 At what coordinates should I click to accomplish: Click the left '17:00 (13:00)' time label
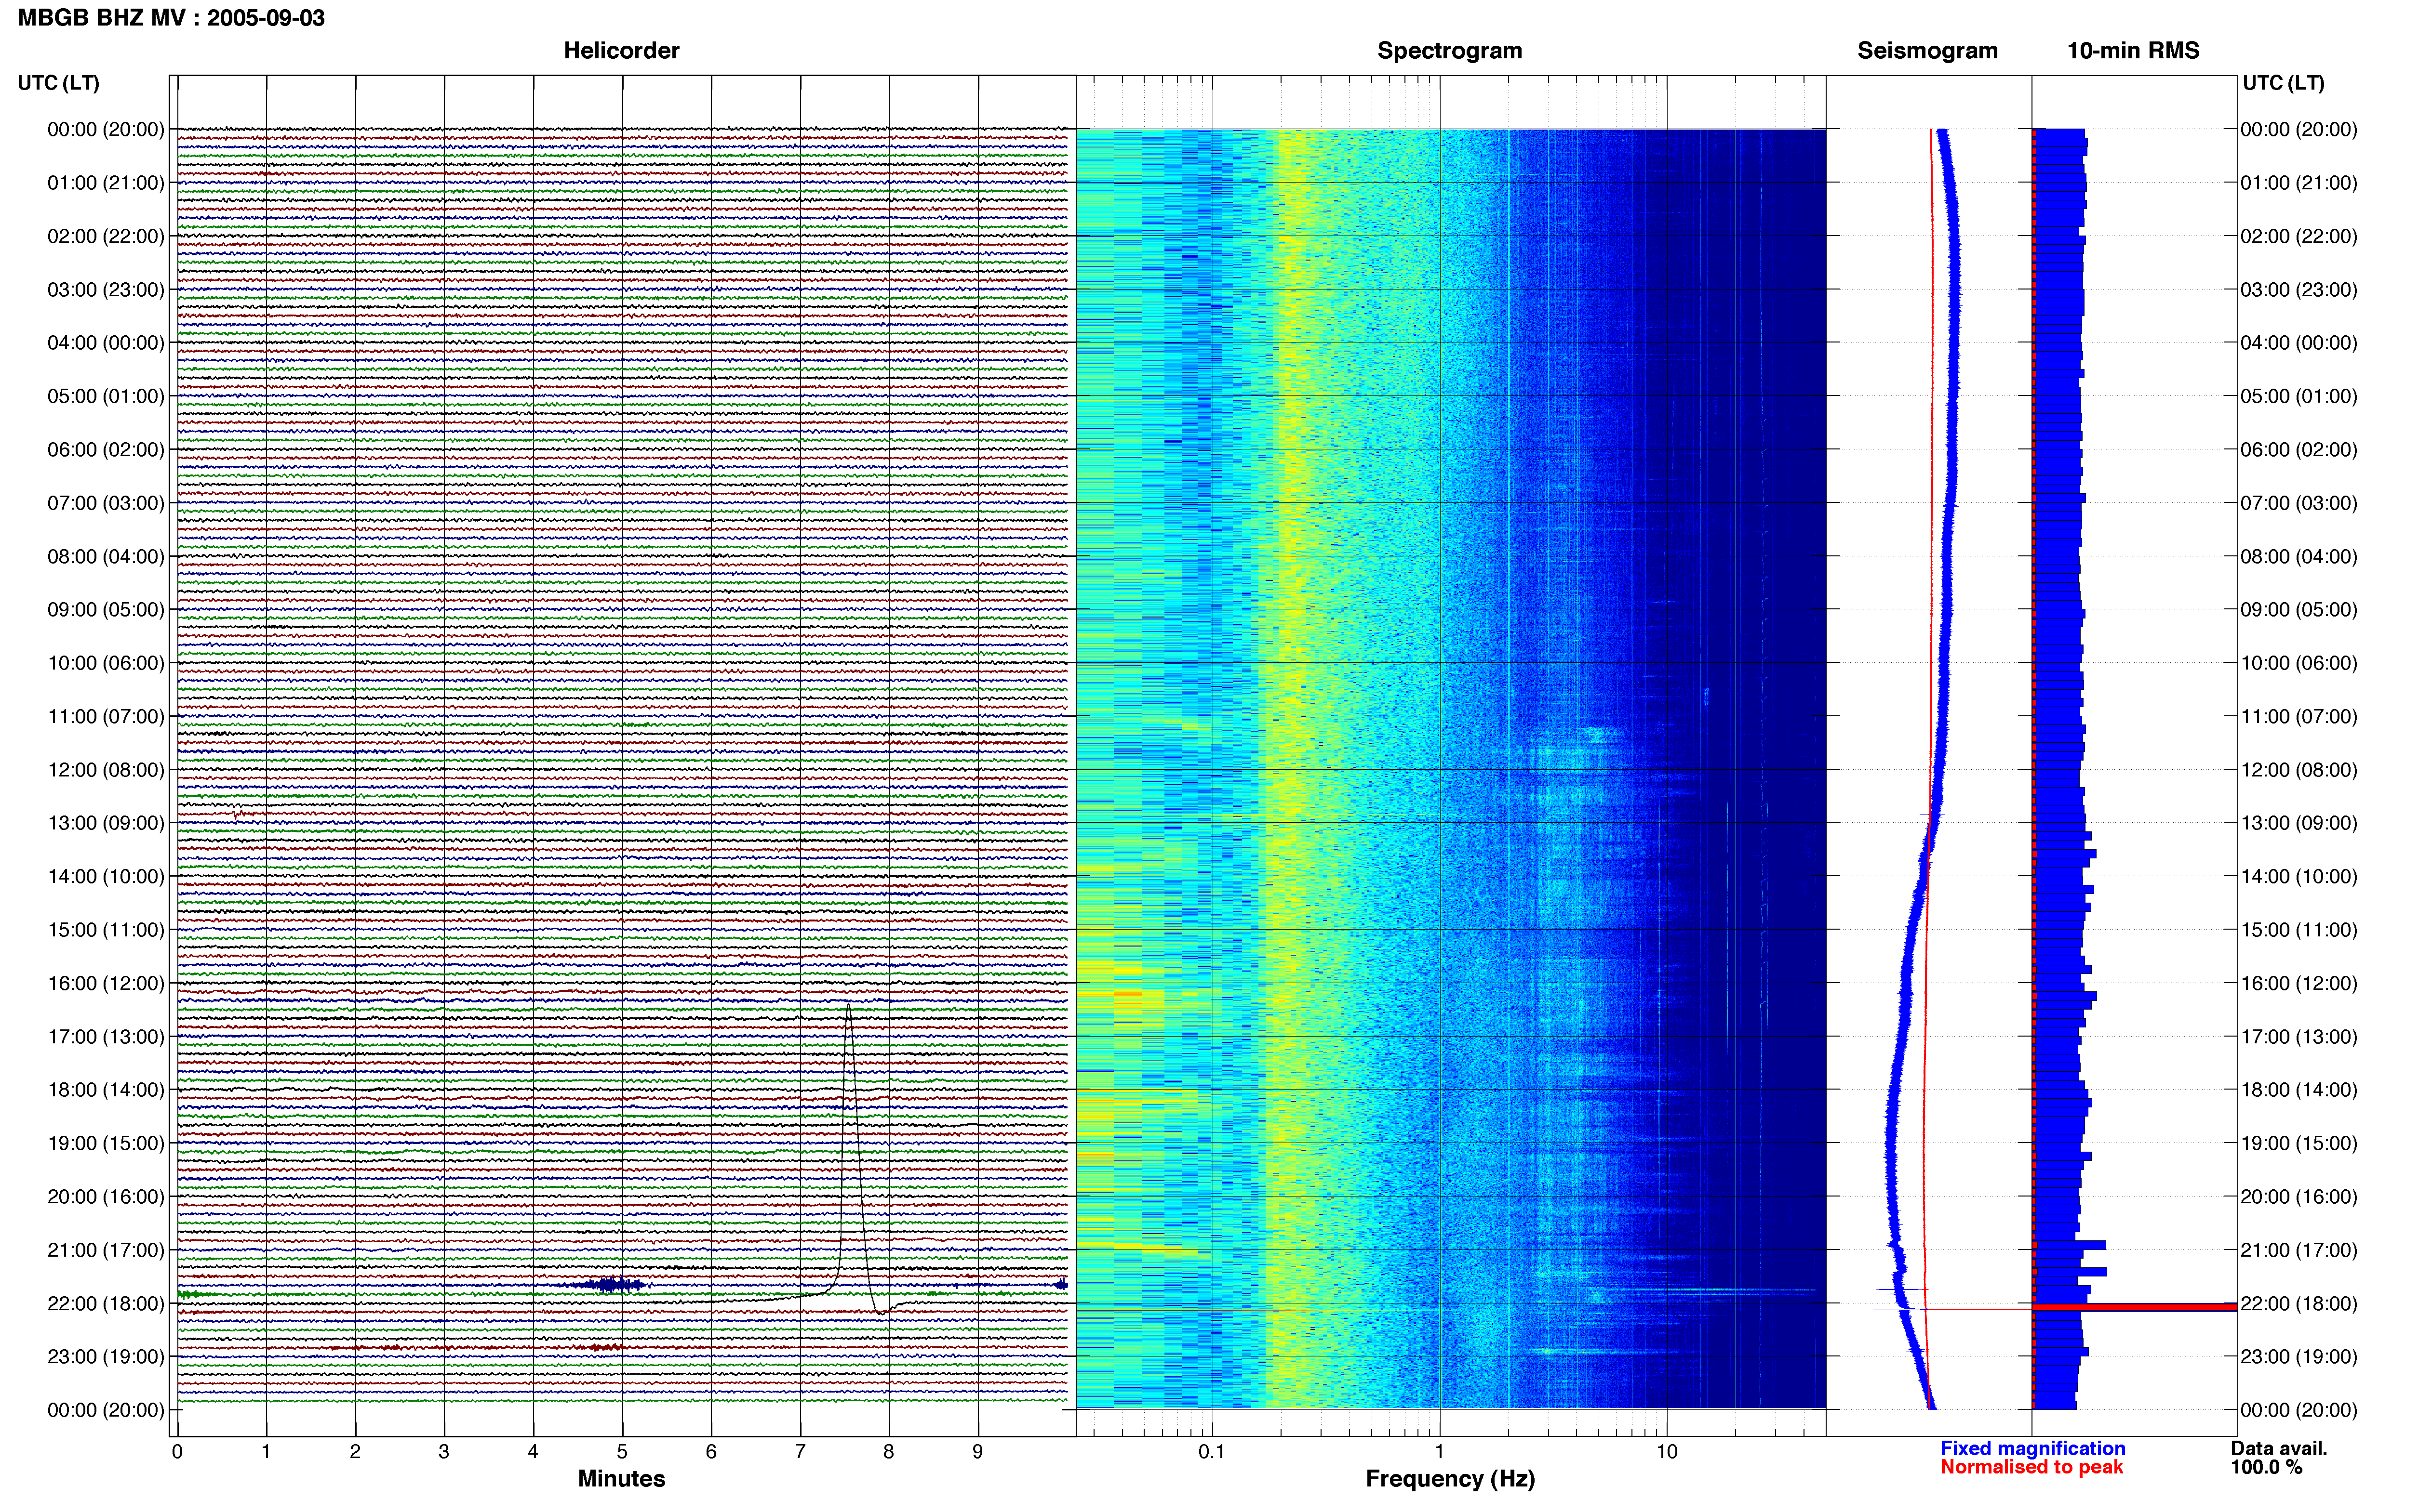(x=106, y=1037)
